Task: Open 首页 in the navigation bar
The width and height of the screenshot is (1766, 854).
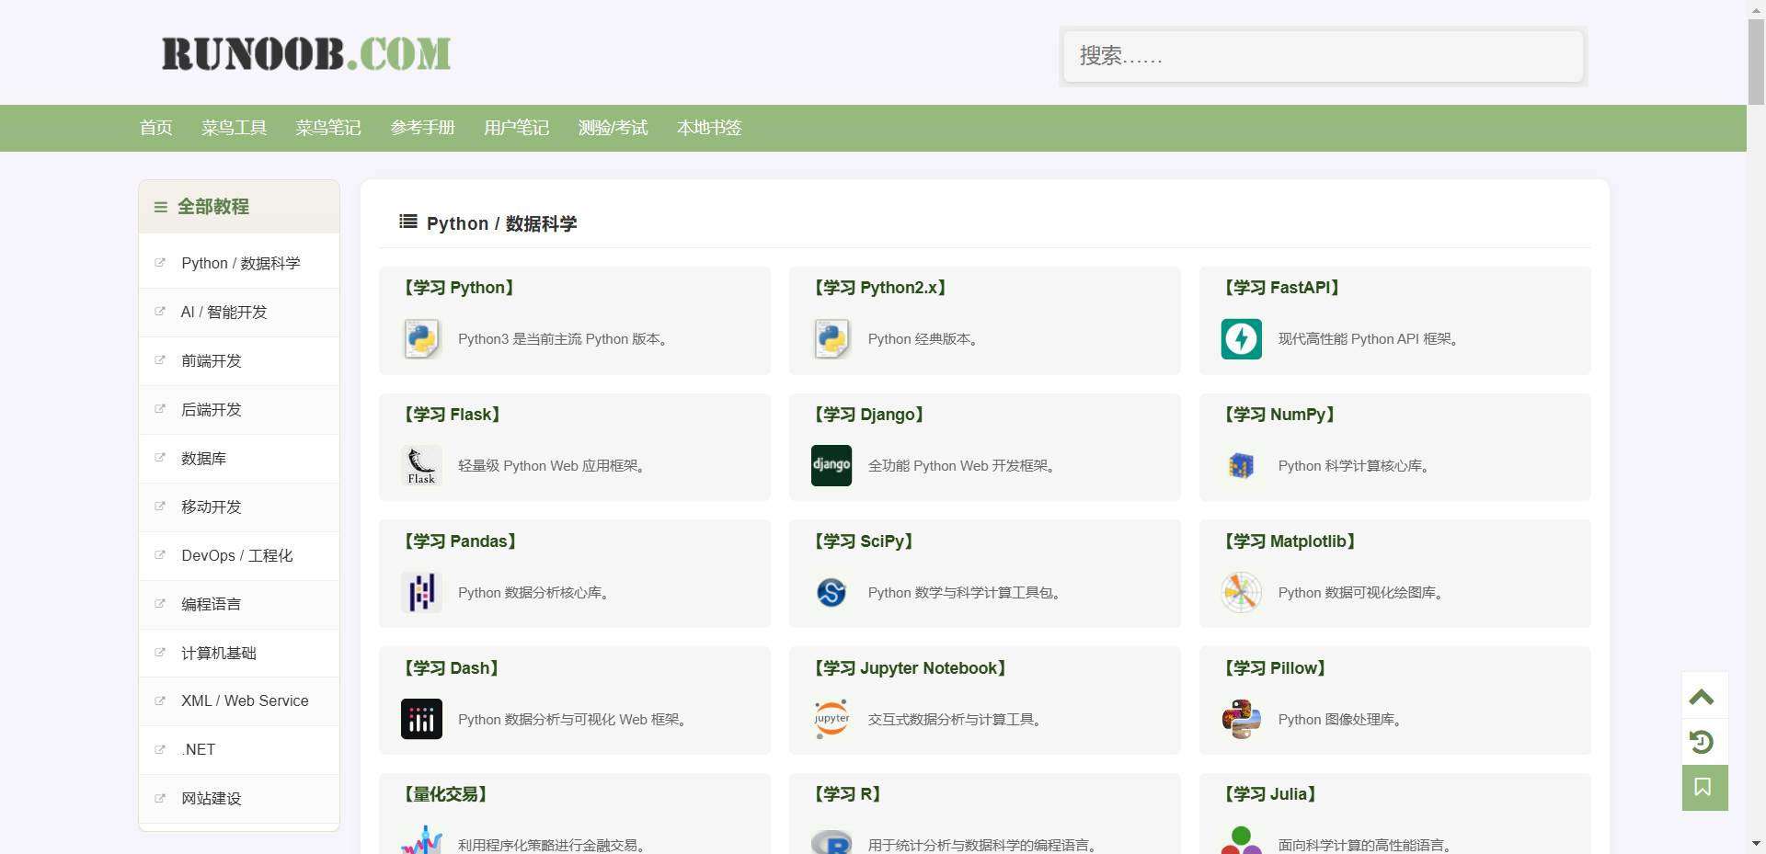Action: pos(156,128)
